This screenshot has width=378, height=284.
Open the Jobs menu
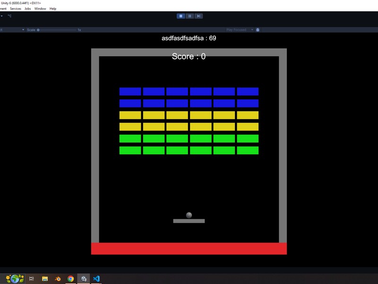28,9
